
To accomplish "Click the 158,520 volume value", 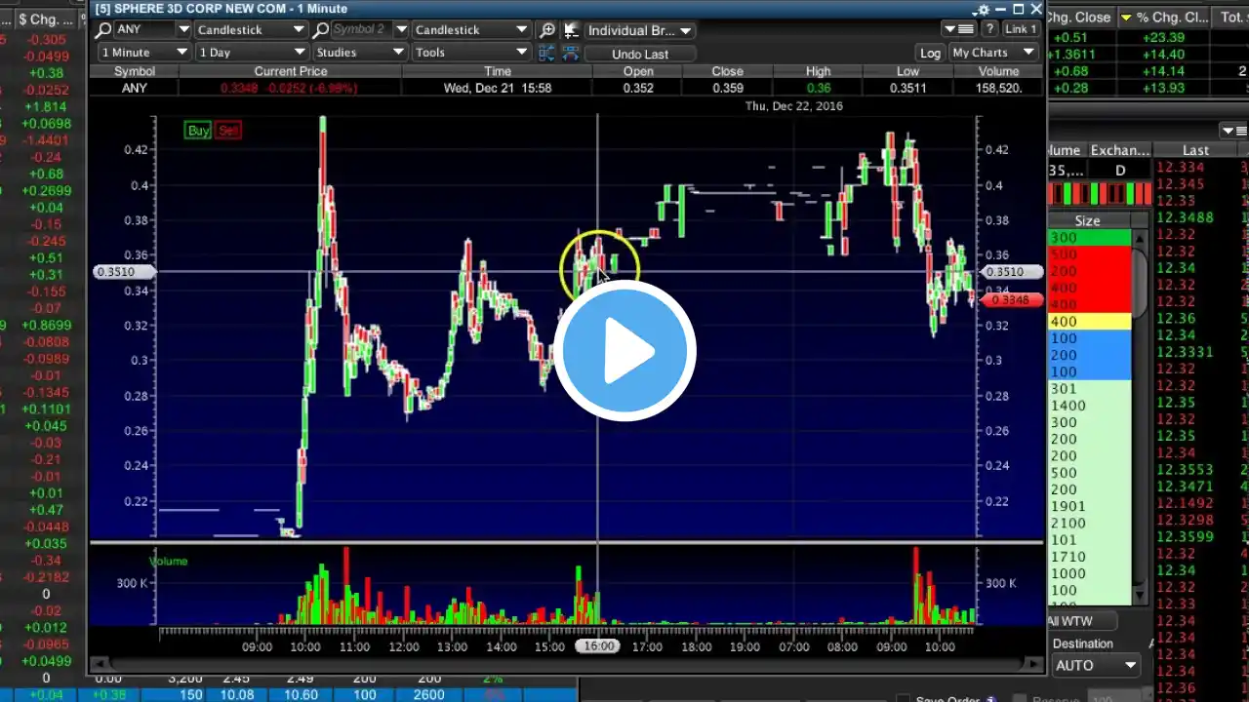I will [999, 88].
